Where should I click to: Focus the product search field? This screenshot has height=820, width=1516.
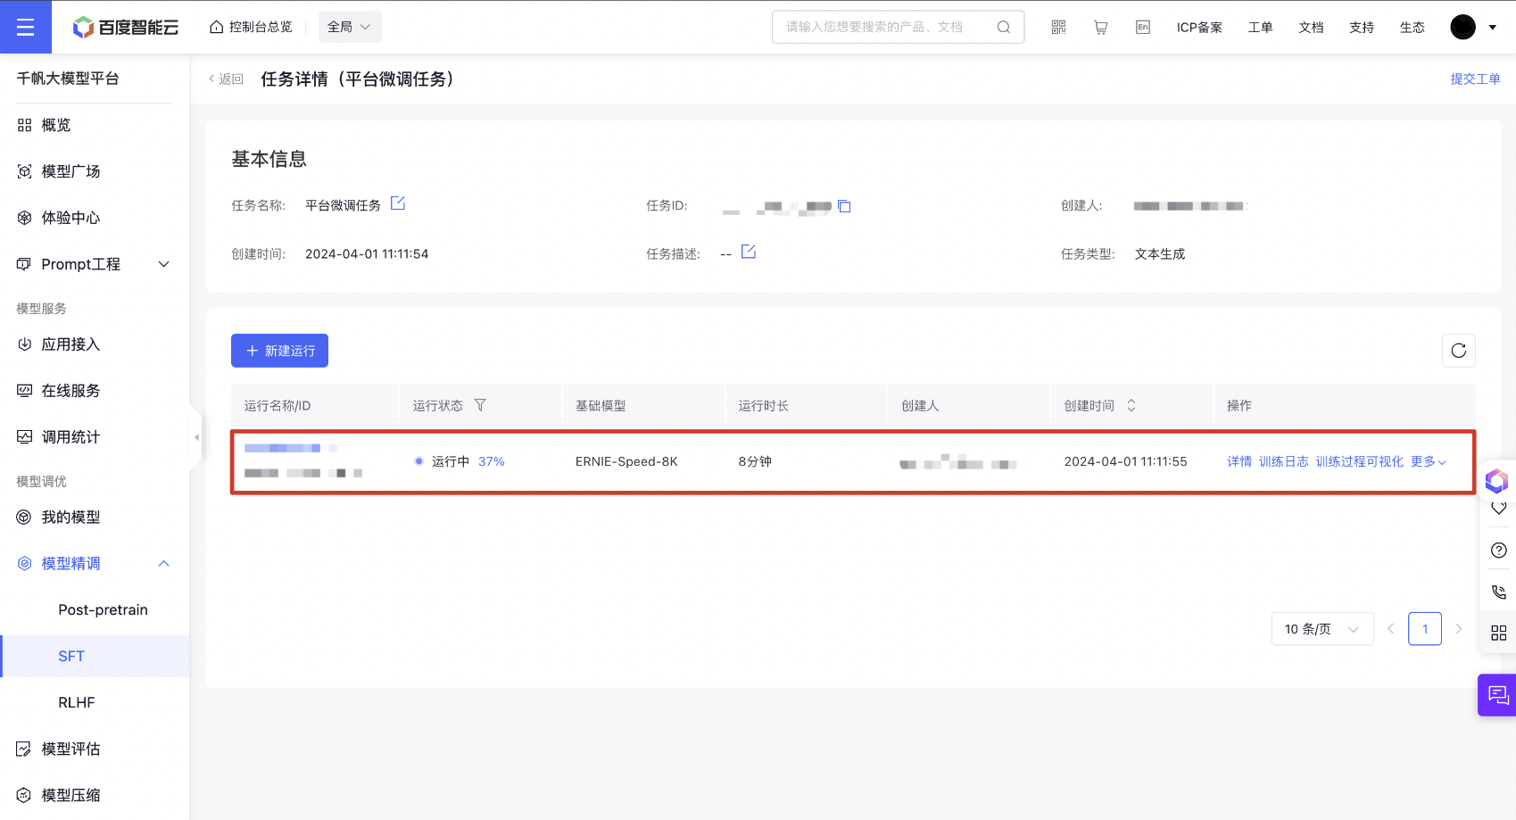[x=898, y=27]
